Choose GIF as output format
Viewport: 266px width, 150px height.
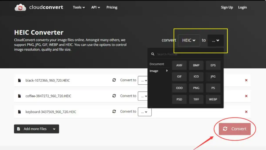(179, 77)
